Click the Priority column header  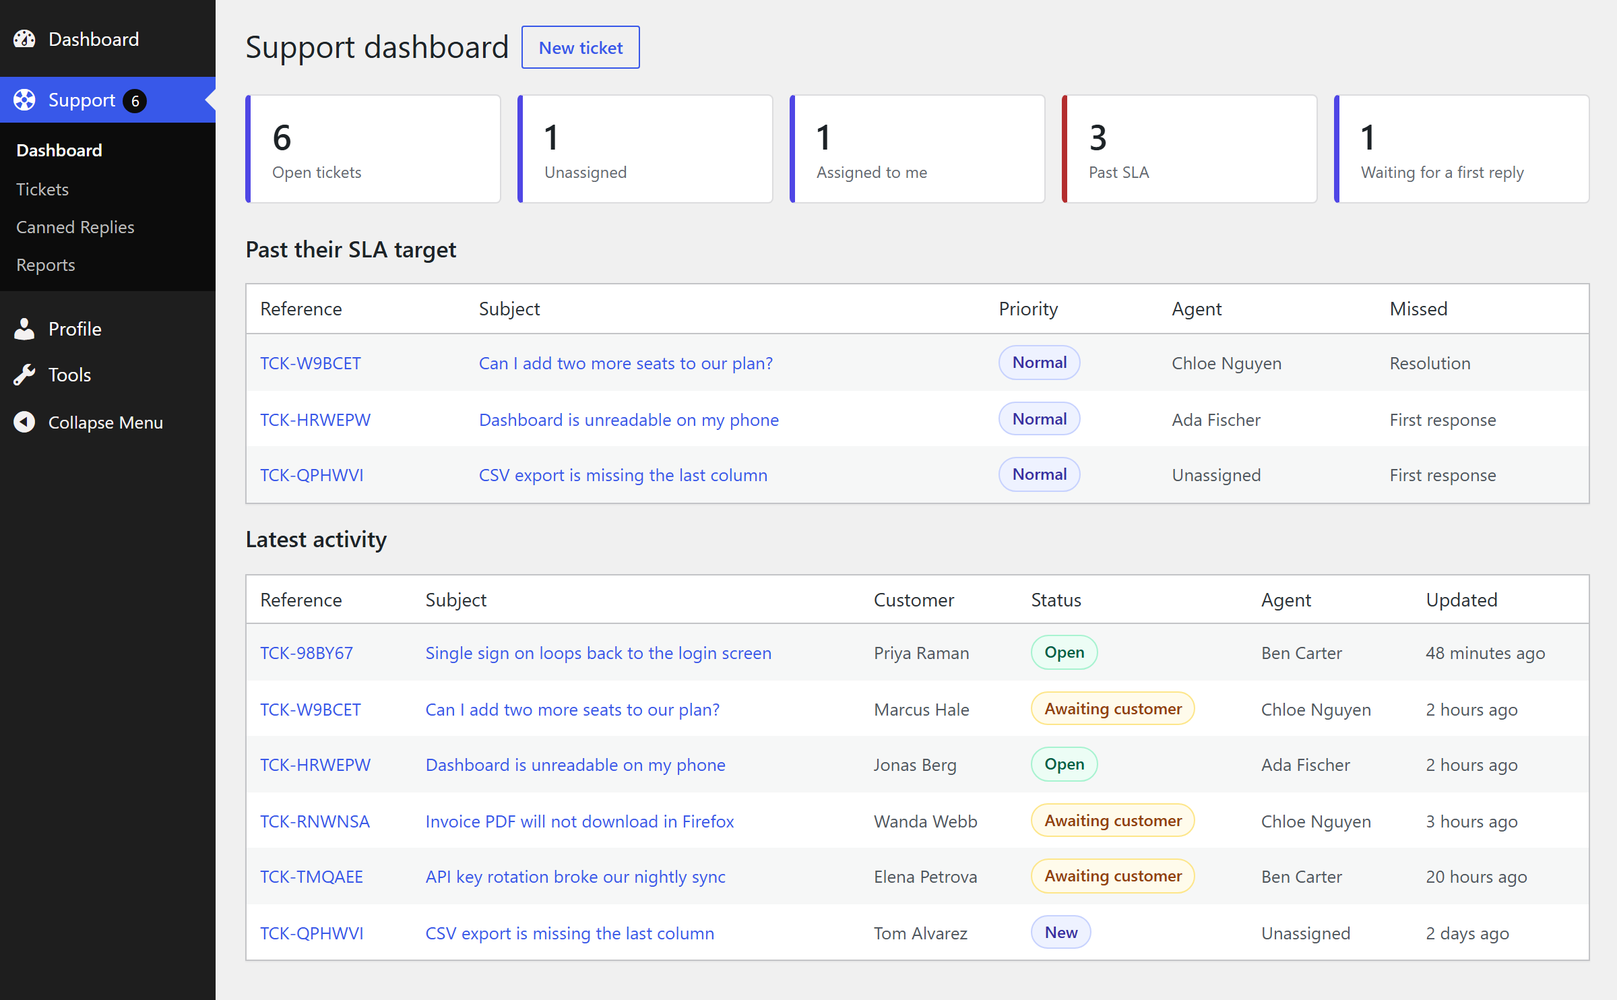point(1028,309)
